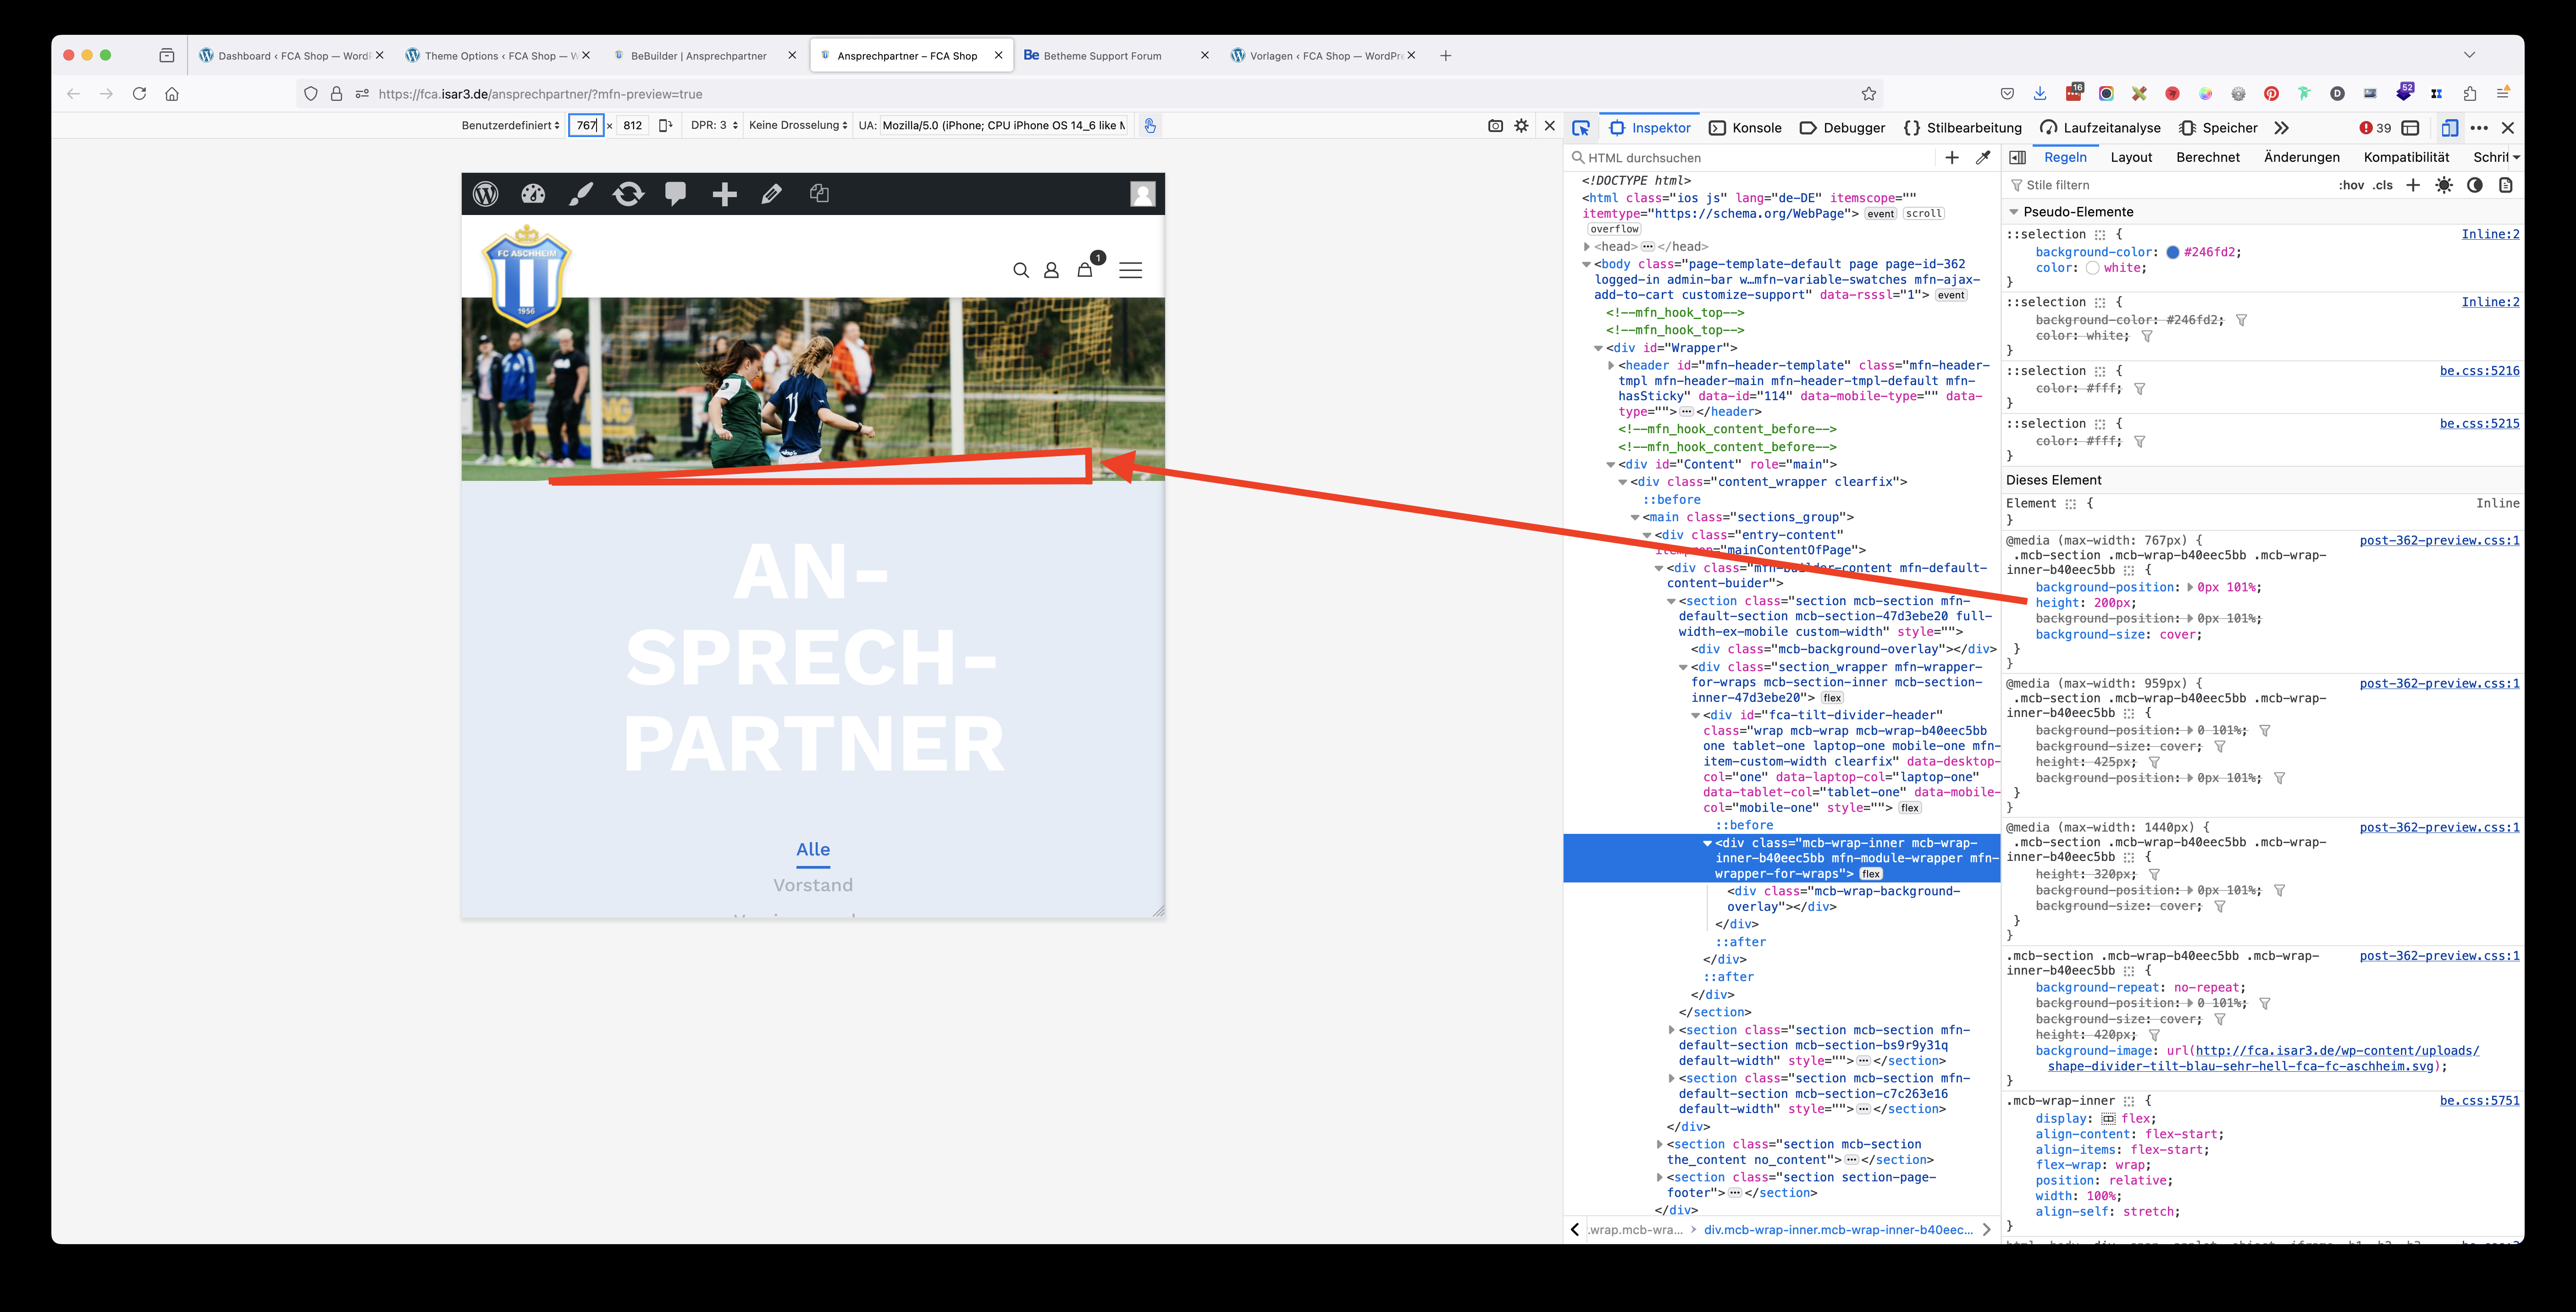The width and height of the screenshot is (2576, 1312).
Task: Open the Laufzeitanalyse tab
Action: [2100, 128]
